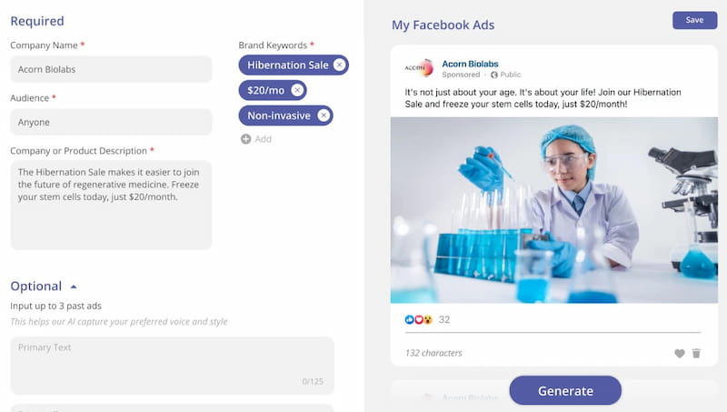Click the Public globe icon
This screenshot has width=727, height=412.
(x=494, y=75)
